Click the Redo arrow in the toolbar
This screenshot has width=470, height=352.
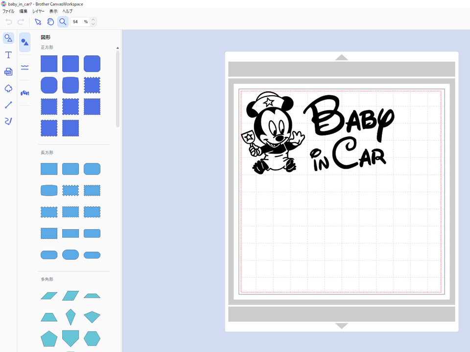point(21,22)
